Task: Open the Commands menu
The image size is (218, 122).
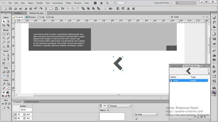Action: pos(58,3)
